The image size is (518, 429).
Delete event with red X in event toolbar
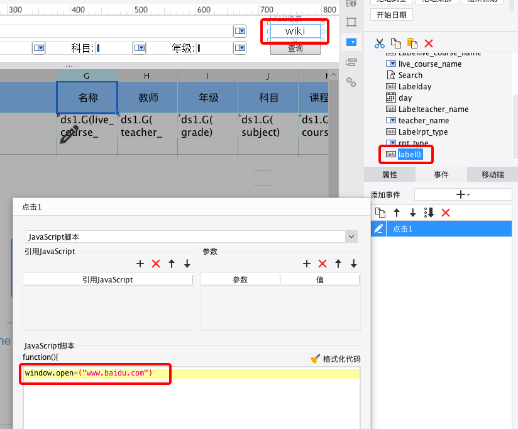tap(446, 213)
